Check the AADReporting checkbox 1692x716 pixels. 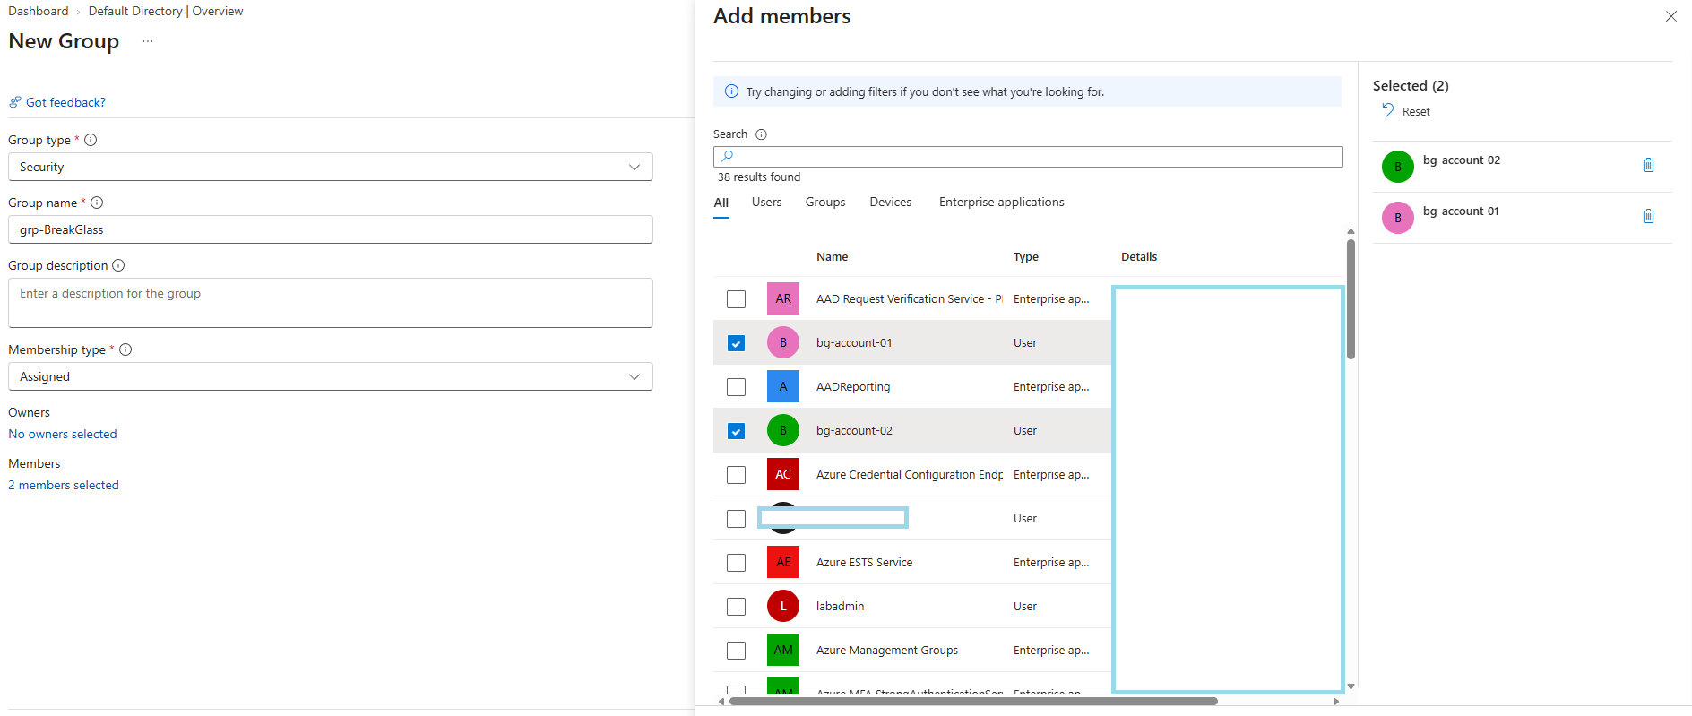click(x=736, y=386)
